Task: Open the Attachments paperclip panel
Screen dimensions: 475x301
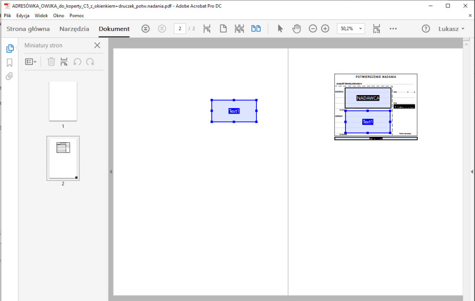Action: tap(9, 77)
